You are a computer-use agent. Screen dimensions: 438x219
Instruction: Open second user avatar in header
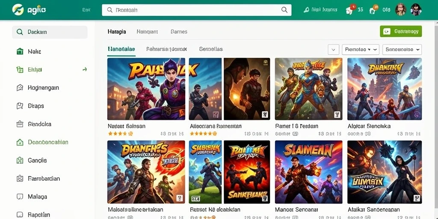coord(416,9)
